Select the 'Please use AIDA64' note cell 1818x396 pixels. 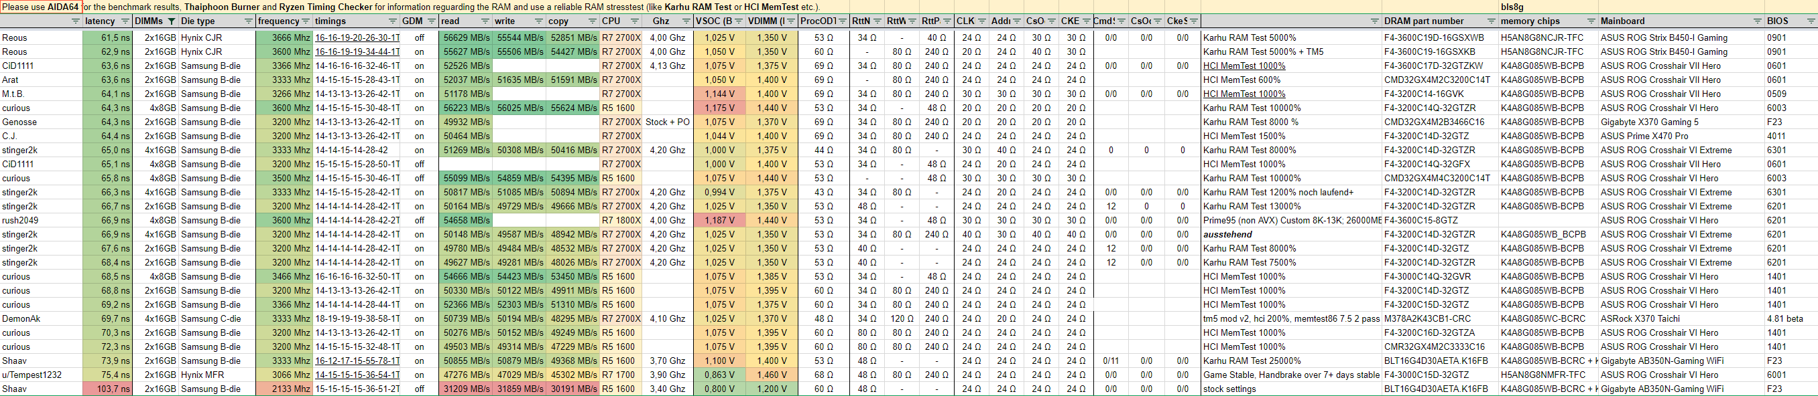tap(41, 7)
